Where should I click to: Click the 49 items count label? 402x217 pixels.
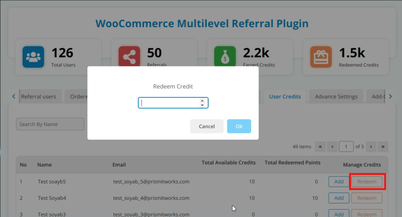click(x=301, y=147)
